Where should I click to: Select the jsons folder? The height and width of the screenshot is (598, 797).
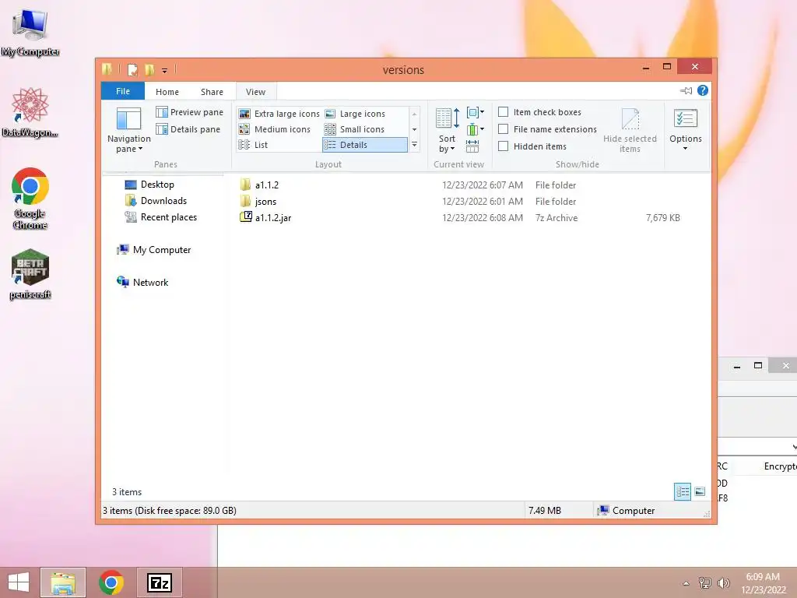tap(258, 202)
